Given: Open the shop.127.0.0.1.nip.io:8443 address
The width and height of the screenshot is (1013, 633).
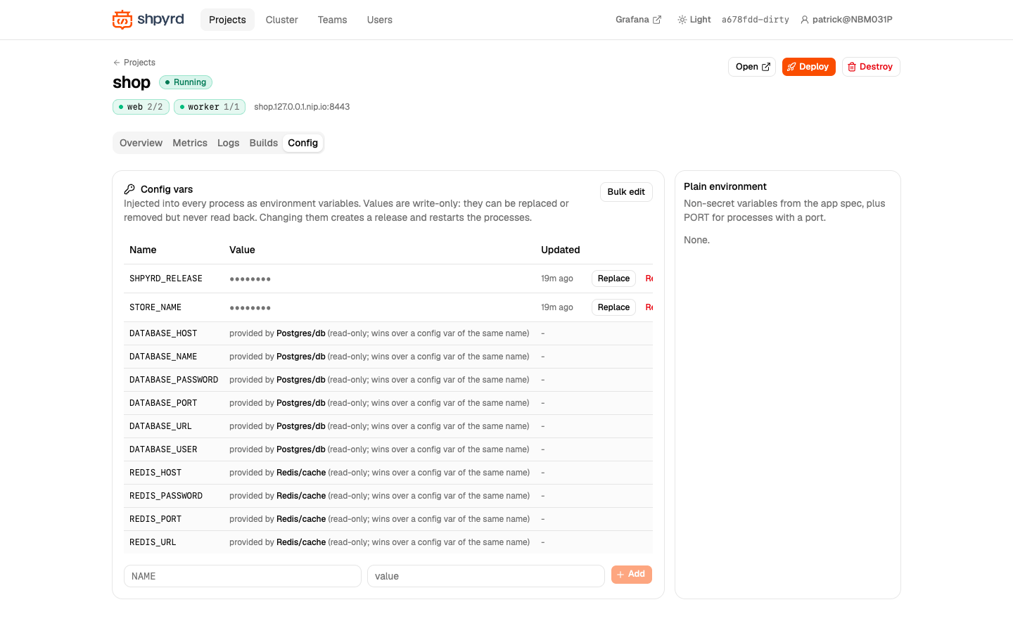Looking at the screenshot, I should coord(302,107).
